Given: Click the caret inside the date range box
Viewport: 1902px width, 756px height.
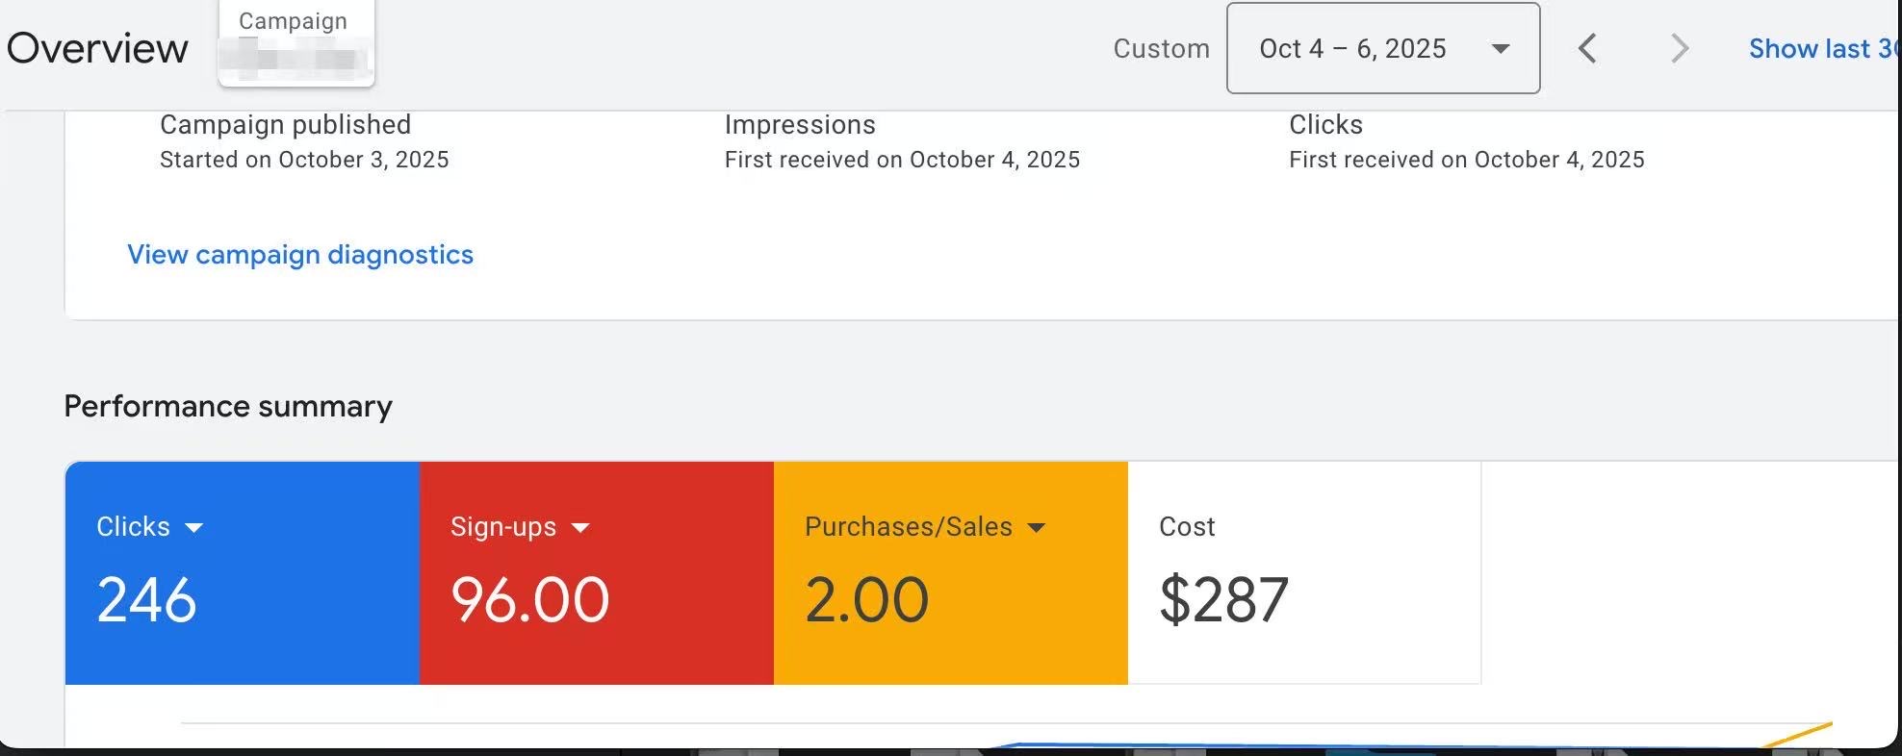Looking at the screenshot, I should 1500,49.
